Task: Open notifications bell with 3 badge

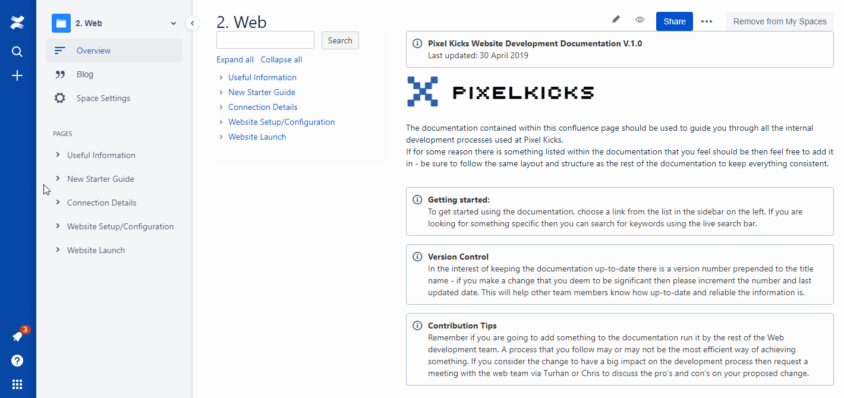Action: click(18, 336)
